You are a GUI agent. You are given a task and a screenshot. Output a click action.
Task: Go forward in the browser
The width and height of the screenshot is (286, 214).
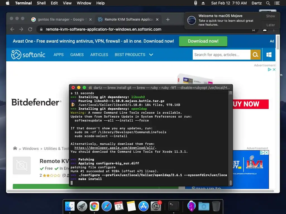21,29
